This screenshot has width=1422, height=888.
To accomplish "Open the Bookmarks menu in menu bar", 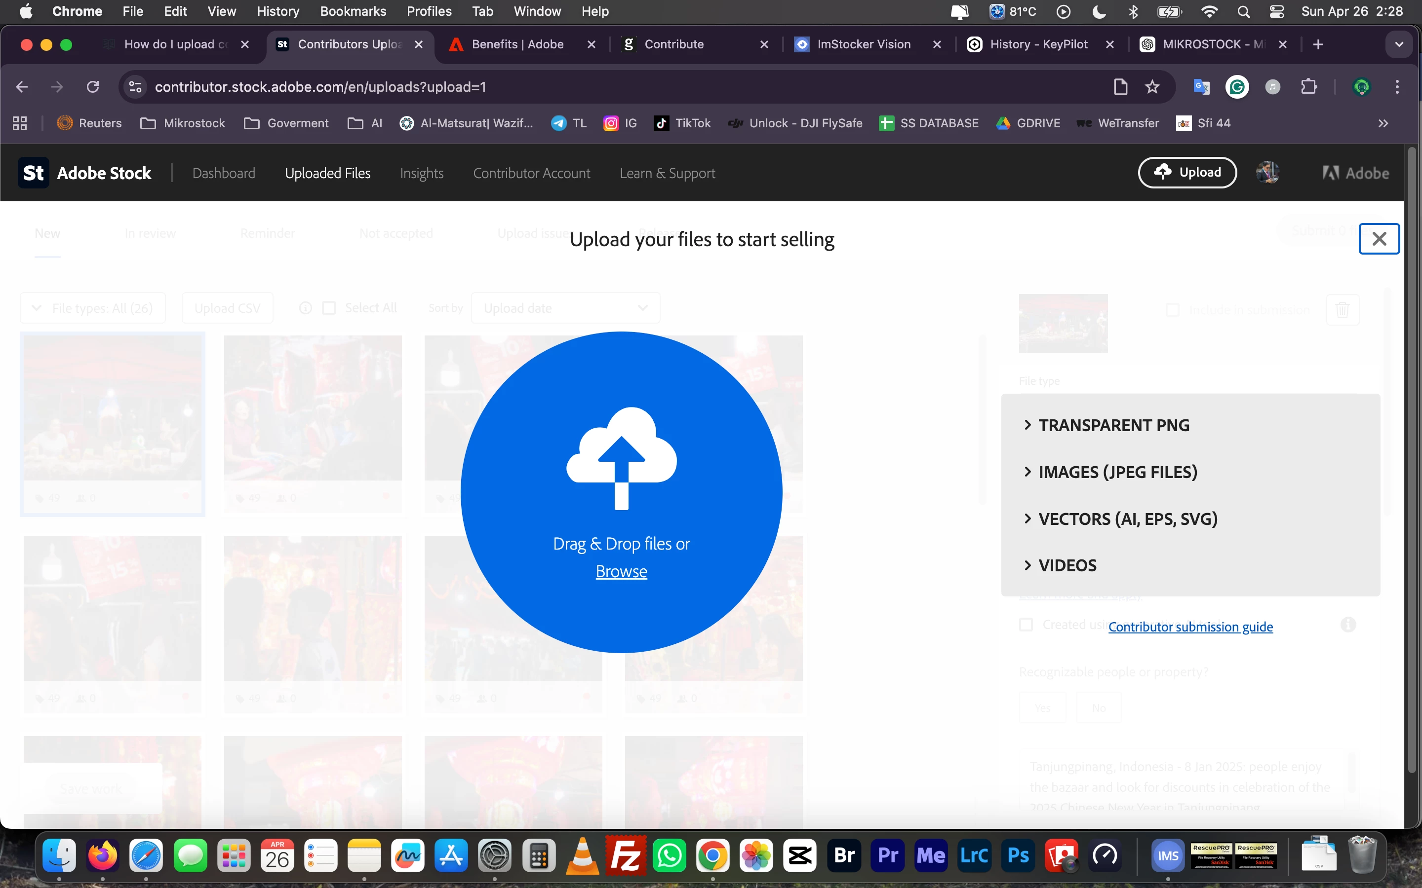I will click(x=353, y=11).
